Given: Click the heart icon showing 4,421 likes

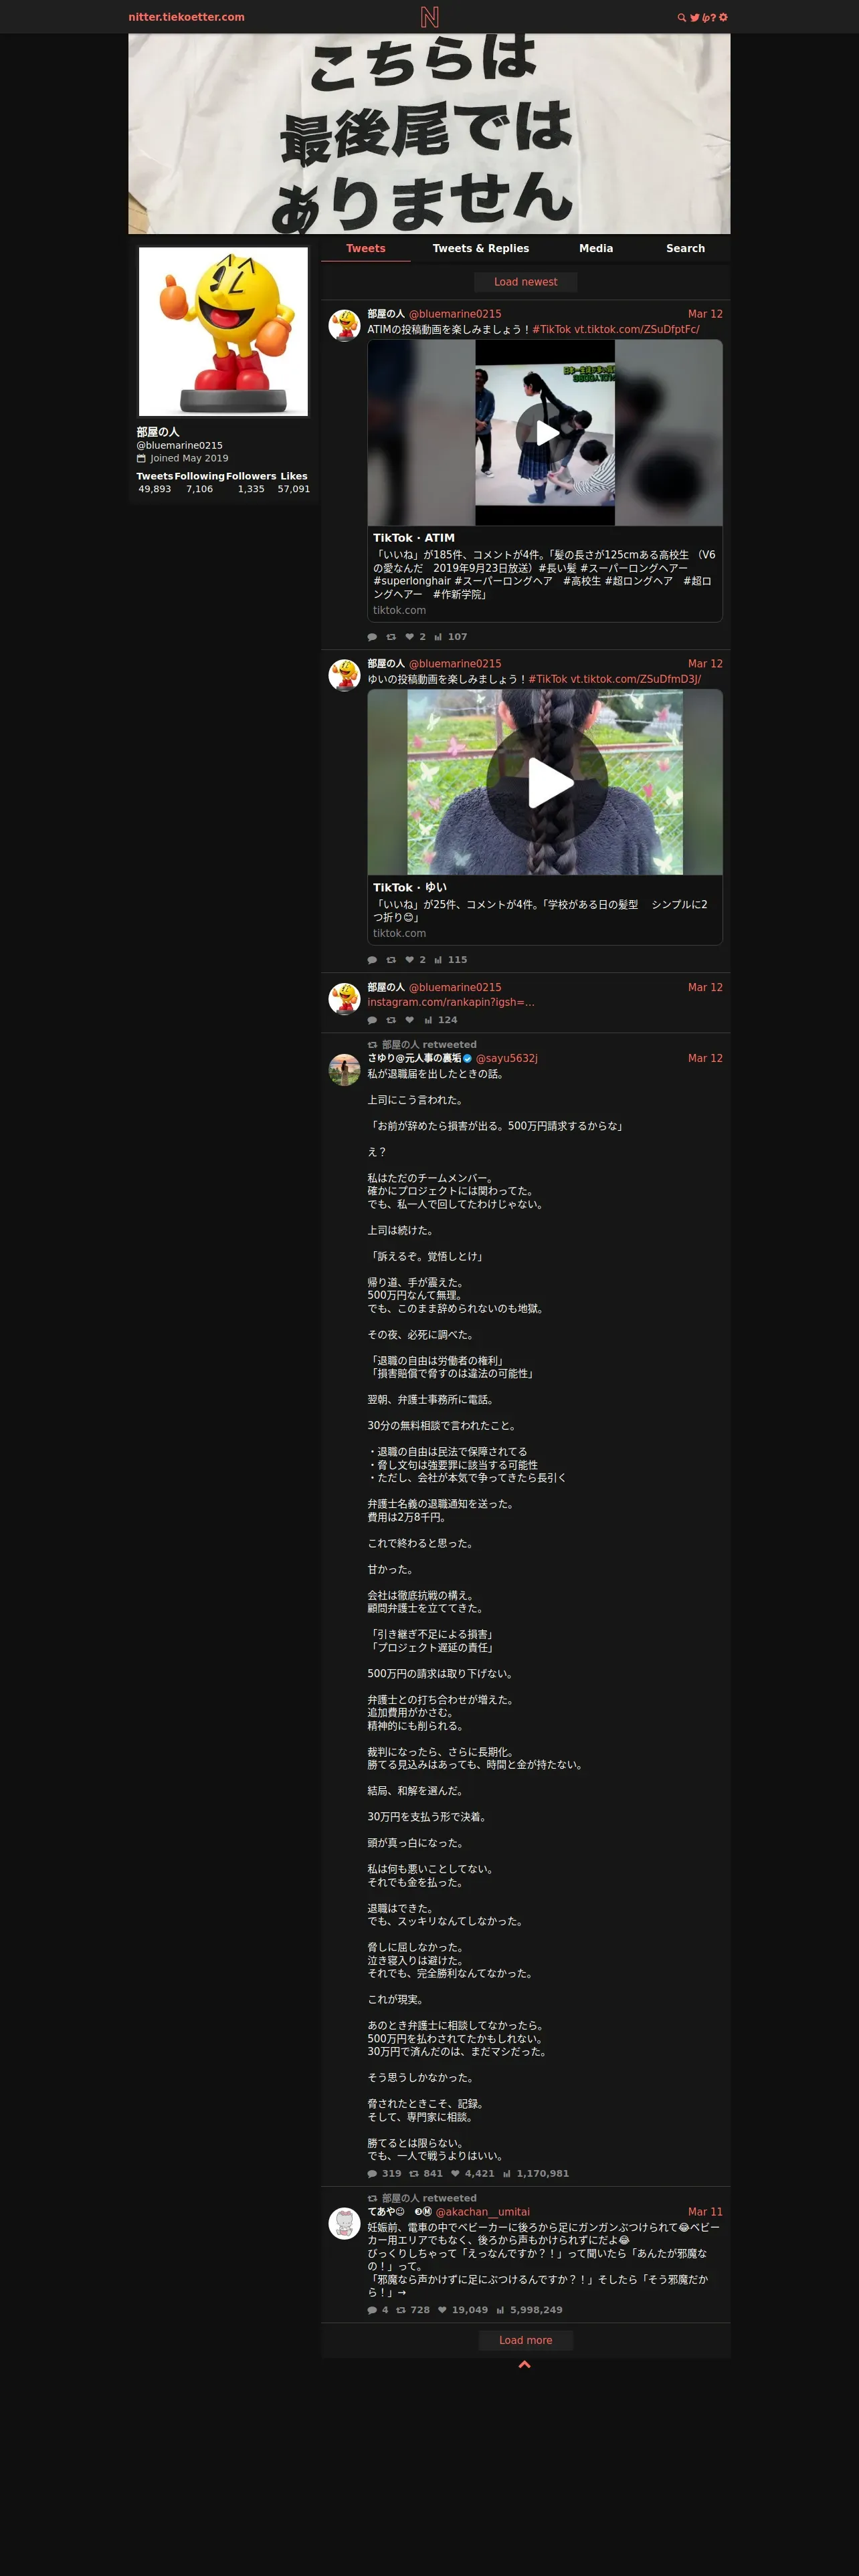Looking at the screenshot, I should point(455,2174).
